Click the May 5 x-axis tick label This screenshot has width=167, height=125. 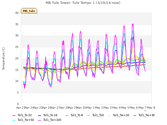point(125,108)
